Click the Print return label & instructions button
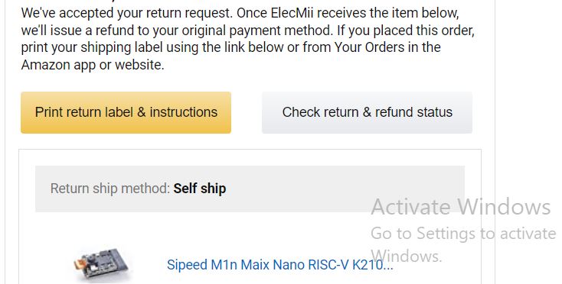Image resolution: width=562 pixels, height=284 pixels. click(126, 112)
